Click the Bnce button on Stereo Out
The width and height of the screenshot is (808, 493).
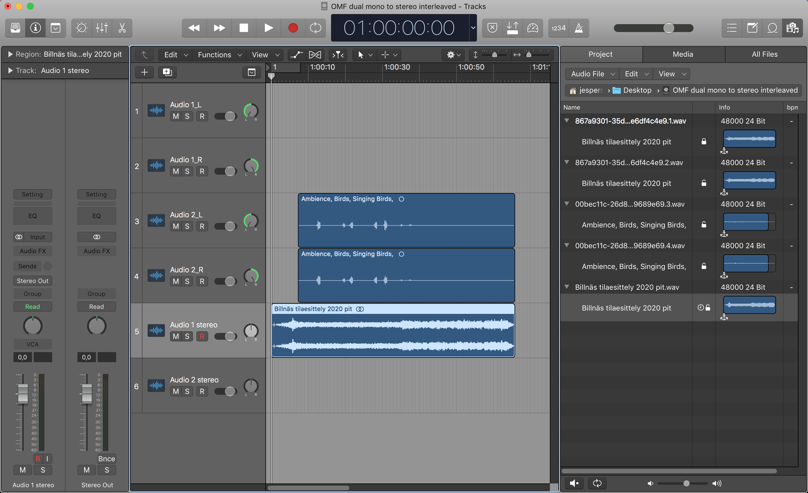[106, 458]
